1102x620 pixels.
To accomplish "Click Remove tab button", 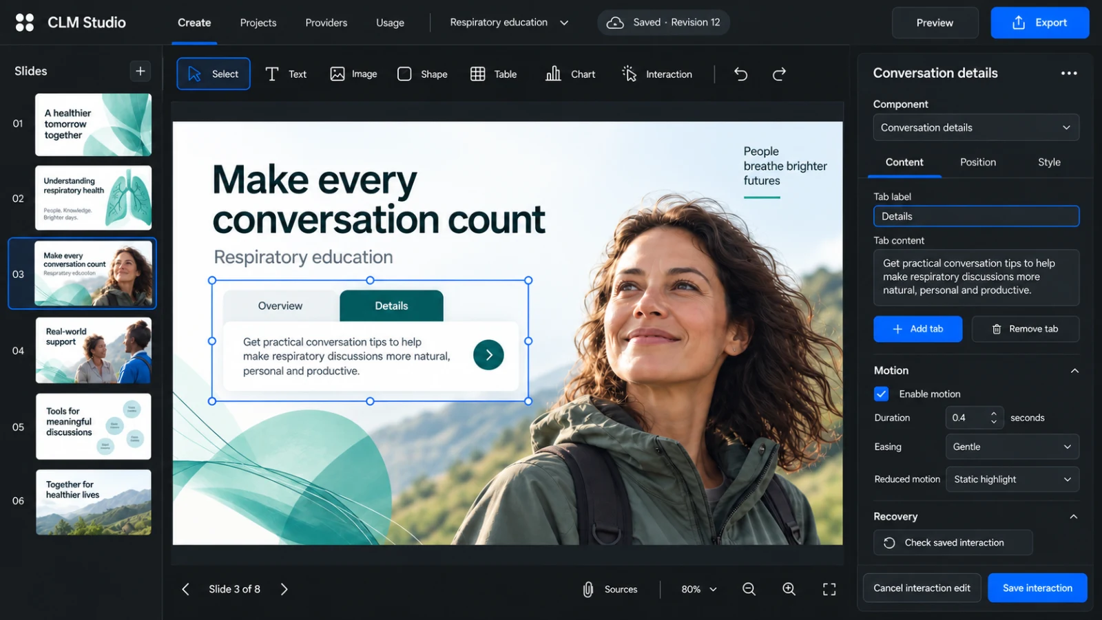I will [x=1025, y=329].
